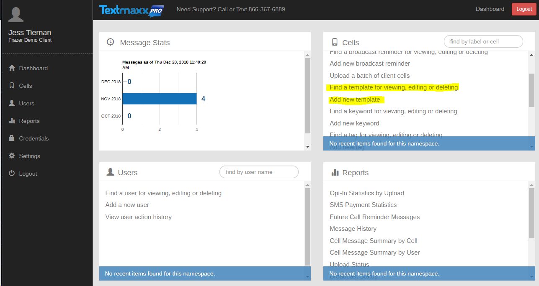
Task: Click the NOV 2018 bar in chart
Action: (x=160, y=99)
